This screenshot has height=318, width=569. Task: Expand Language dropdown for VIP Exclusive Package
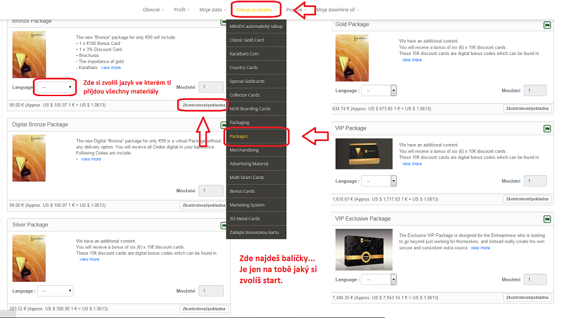(380, 279)
